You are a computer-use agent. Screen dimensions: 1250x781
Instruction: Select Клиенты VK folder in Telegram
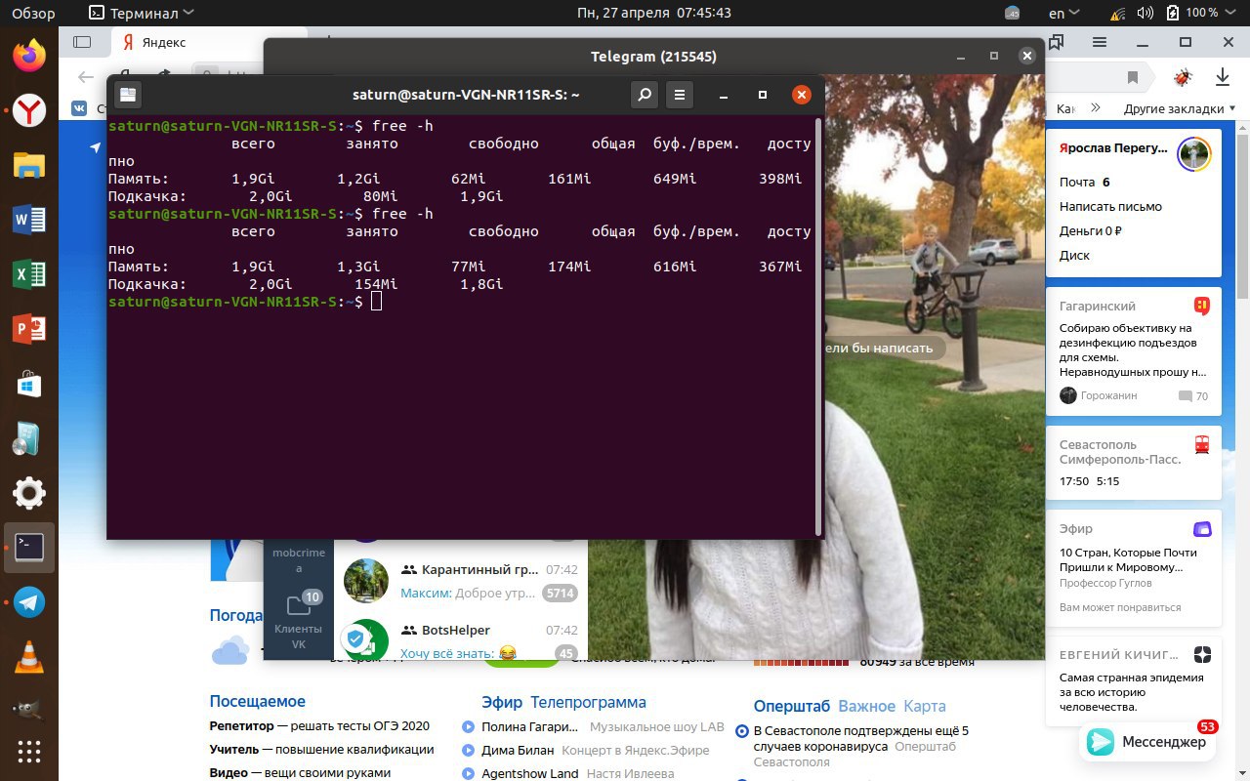(299, 621)
